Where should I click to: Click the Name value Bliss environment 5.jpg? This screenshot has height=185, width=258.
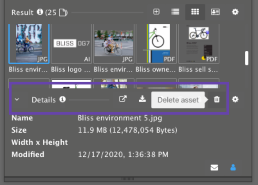(120, 118)
